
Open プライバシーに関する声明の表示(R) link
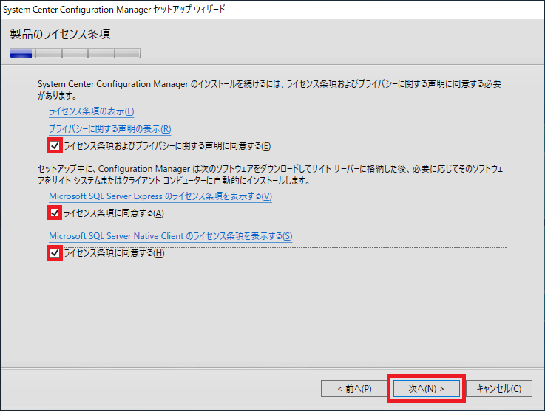click(110, 128)
